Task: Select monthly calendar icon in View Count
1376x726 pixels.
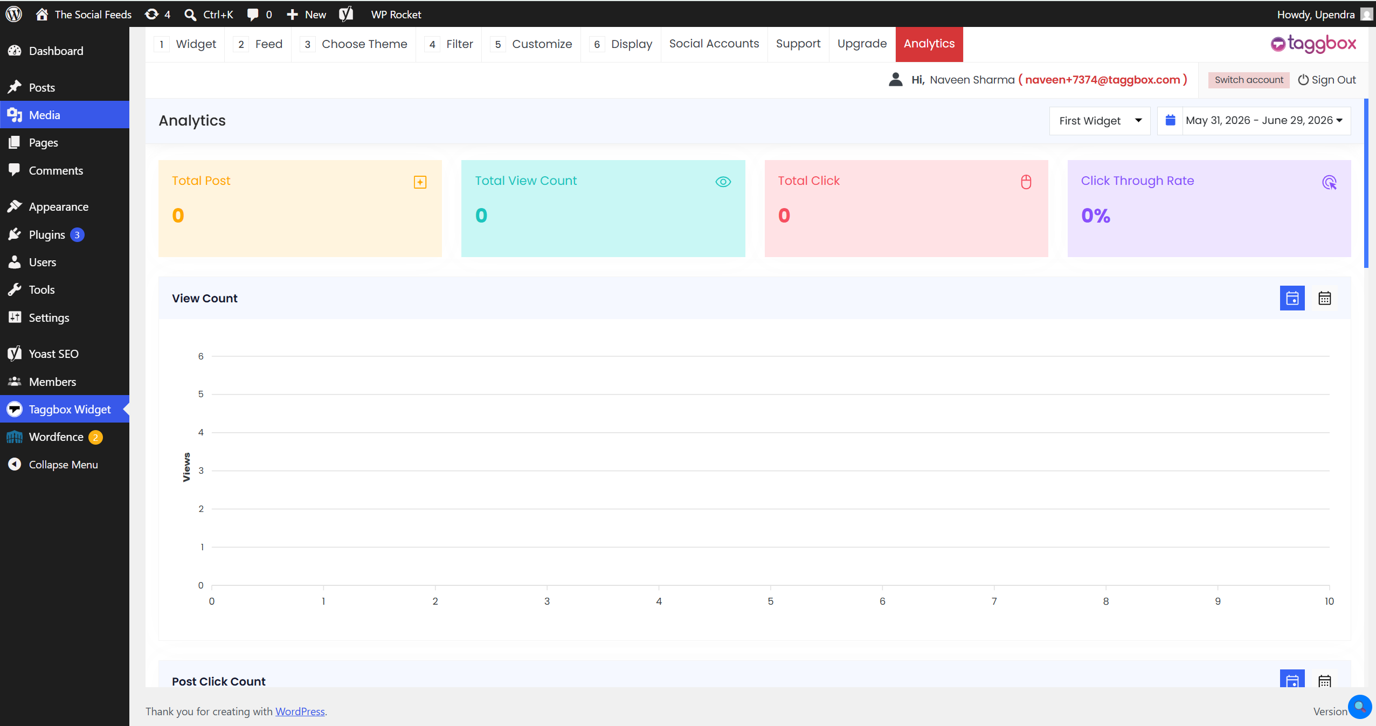Action: click(x=1324, y=298)
